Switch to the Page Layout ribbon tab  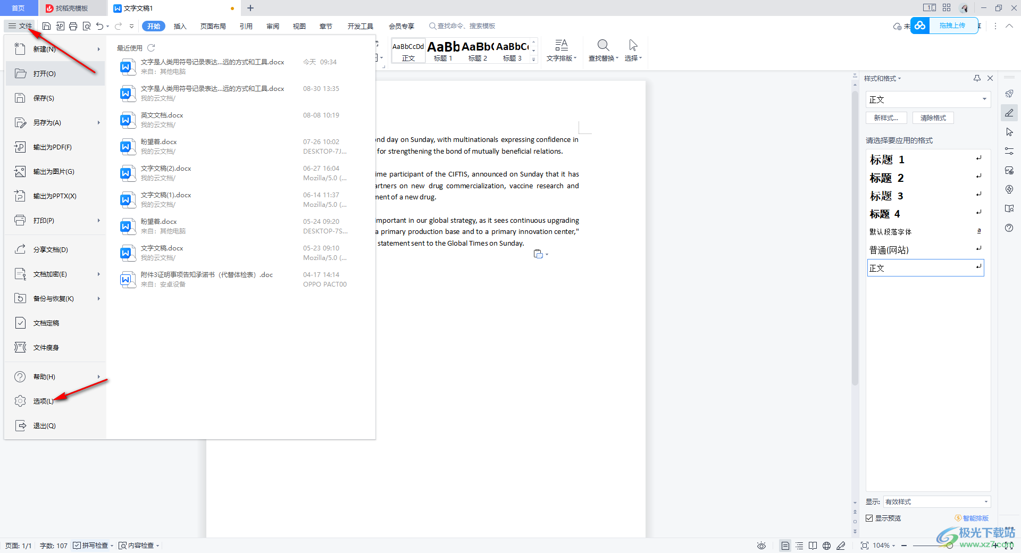pos(213,26)
